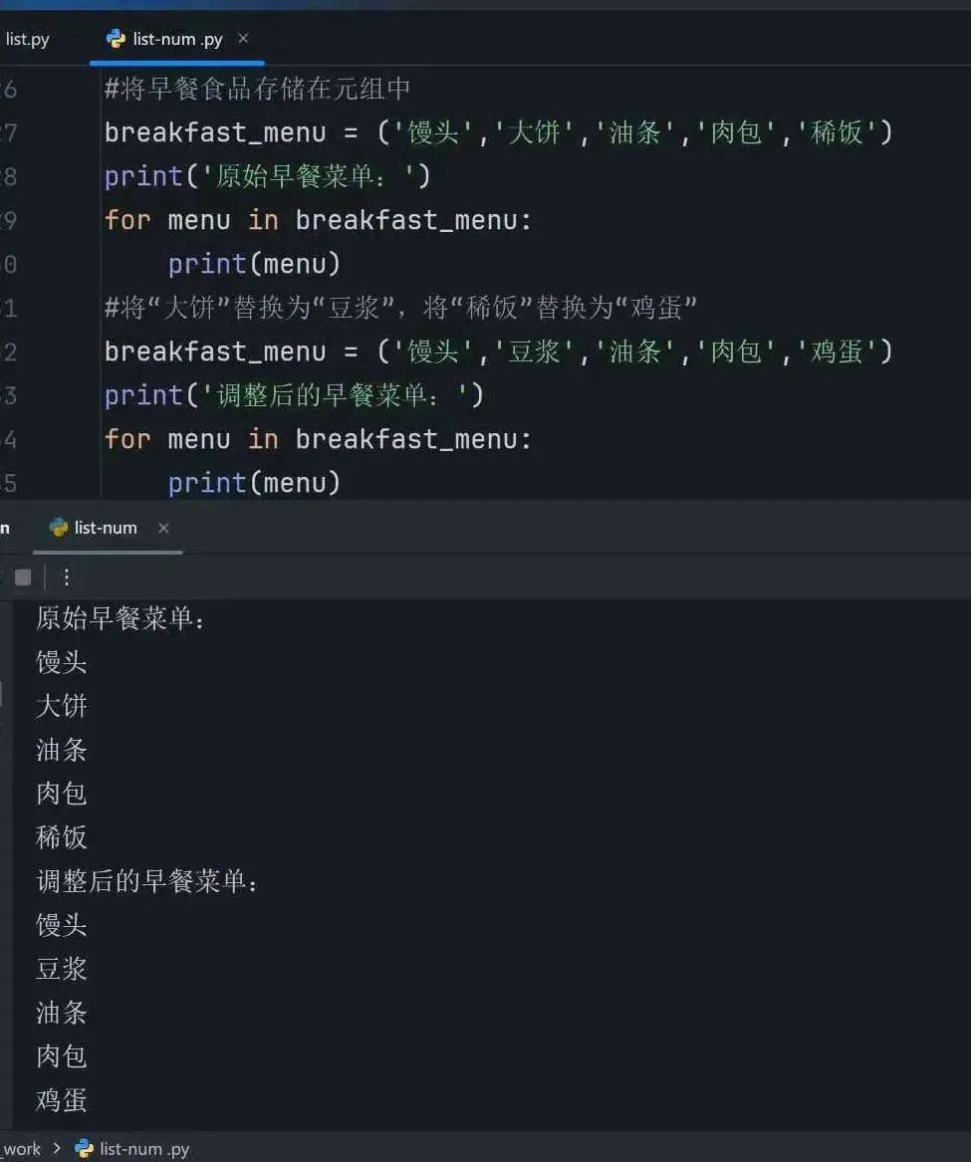Click the first 'for menu in breakfast_menu' line

(x=318, y=220)
